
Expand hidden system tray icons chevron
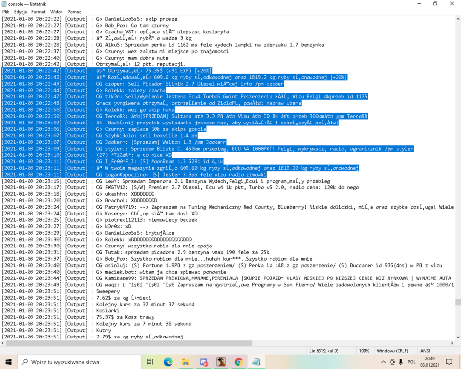pyautogui.click(x=383, y=362)
